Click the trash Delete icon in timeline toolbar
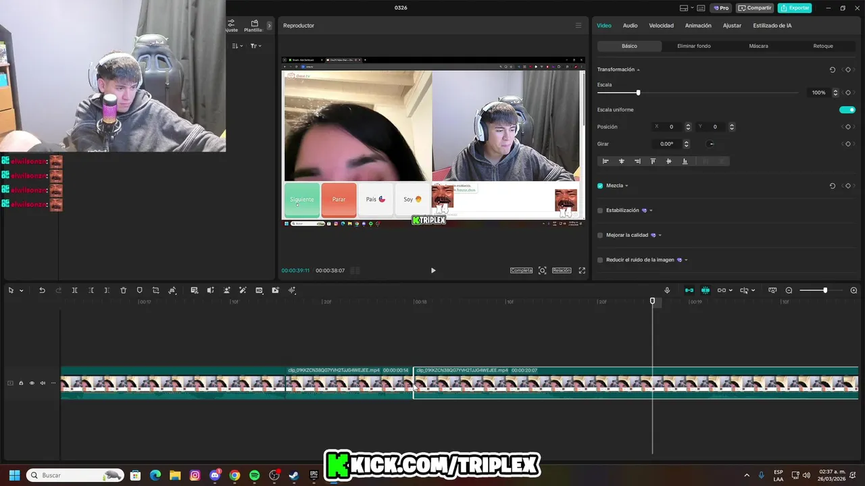 click(x=123, y=290)
